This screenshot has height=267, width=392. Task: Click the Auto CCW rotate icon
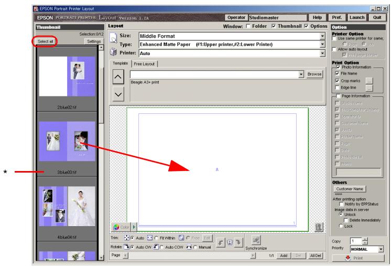click(156, 247)
